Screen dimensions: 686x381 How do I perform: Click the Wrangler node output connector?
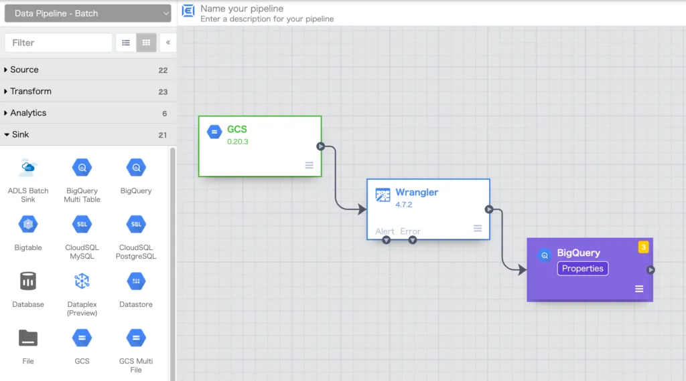[489, 209]
